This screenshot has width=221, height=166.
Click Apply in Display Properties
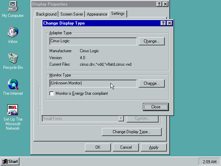[154, 147]
